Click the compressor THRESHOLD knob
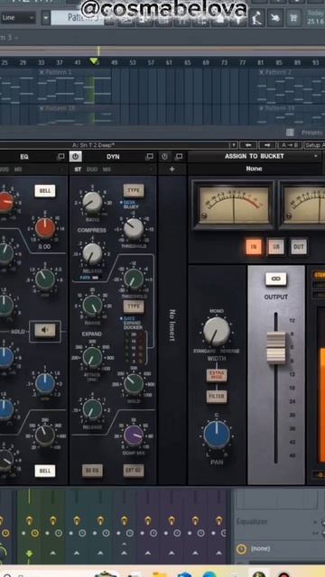The width and height of the screenshot is (325, 577). point(134,228)
